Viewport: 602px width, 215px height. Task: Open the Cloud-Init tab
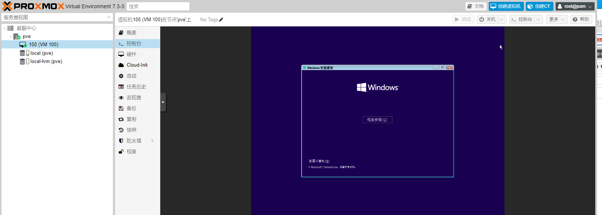(x=138, y=65)
